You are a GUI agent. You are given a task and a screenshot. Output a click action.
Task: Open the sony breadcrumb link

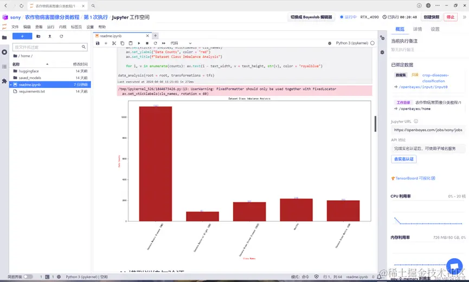(x=15, y=17)
